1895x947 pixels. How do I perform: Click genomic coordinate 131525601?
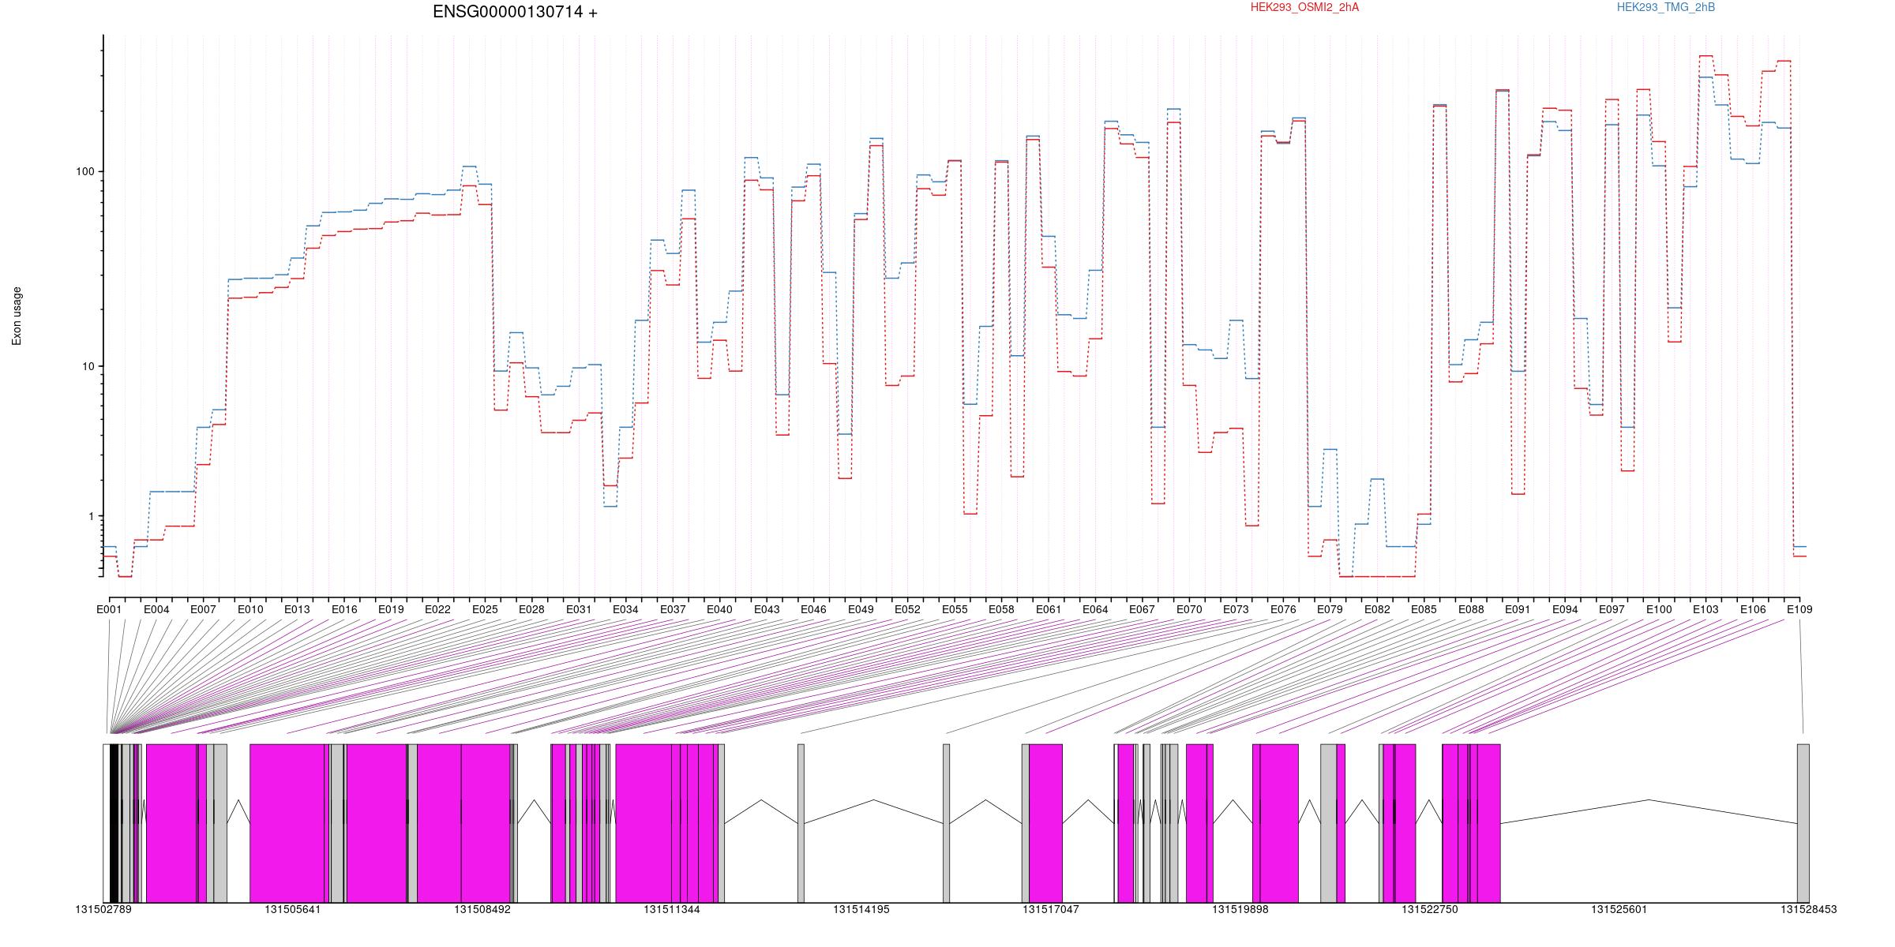tap(1619, 909)
